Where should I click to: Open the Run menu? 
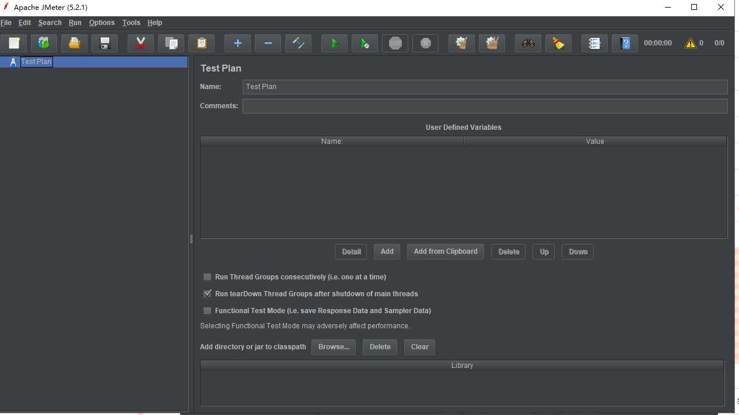[x=75, y=23]
